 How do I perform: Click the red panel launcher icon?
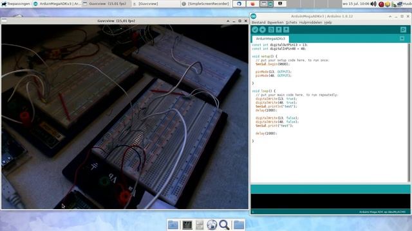[252, 4]
